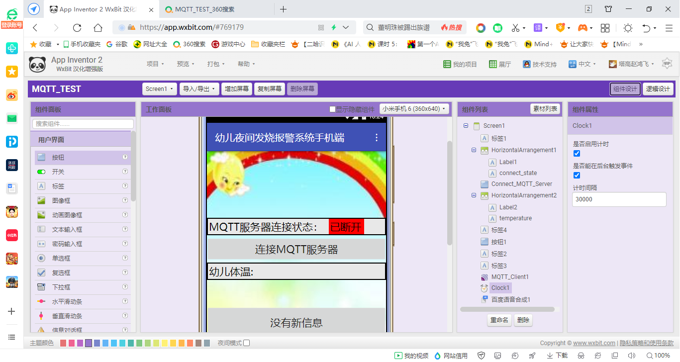Open help for the 按钮 component
The width and height of the screenshot is (680, 362).
coord(125,157)
